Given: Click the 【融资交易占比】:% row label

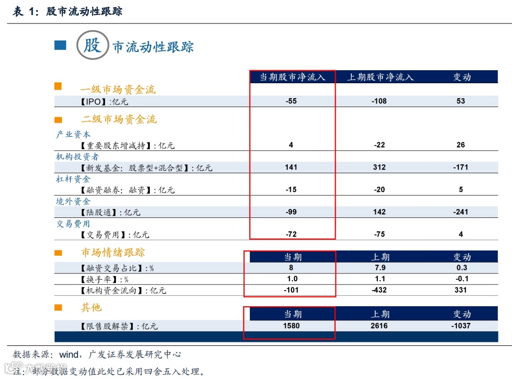Looking at the screenshot, I should point(117,268).
